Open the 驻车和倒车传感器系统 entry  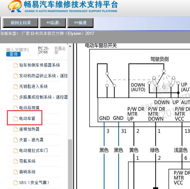tap(40, 65)
